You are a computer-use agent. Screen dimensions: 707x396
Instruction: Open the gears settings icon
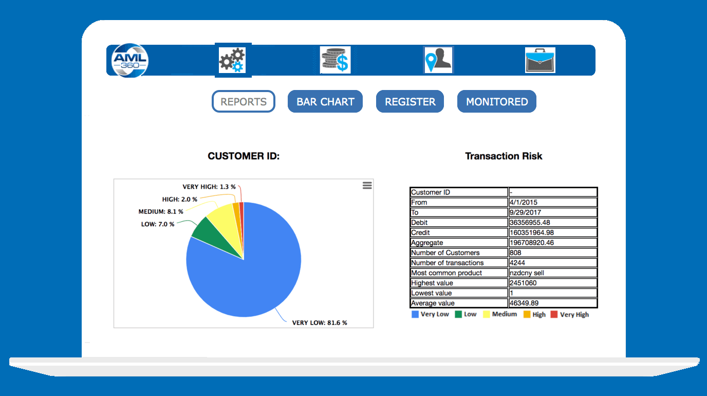pyautogui.click(x=233, y=60)
